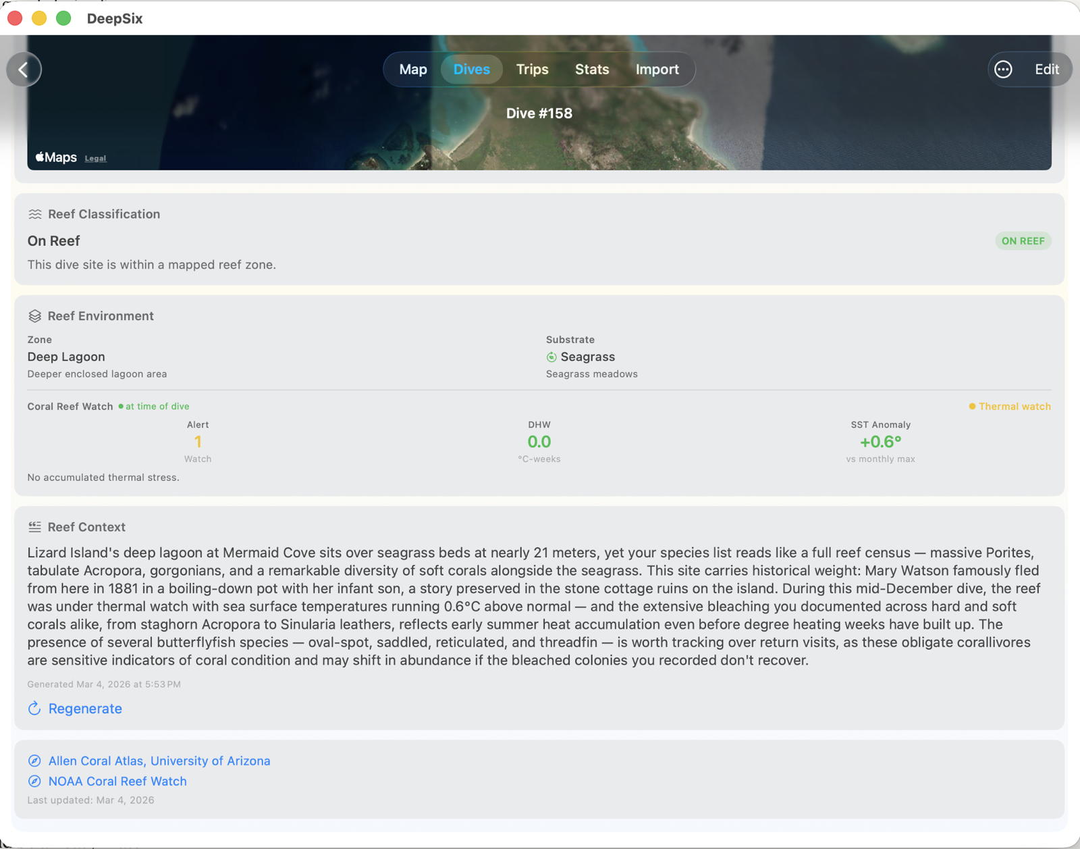The image size is (1080, 849).
Task: Select the Dives tab
Action: (472, 70)
